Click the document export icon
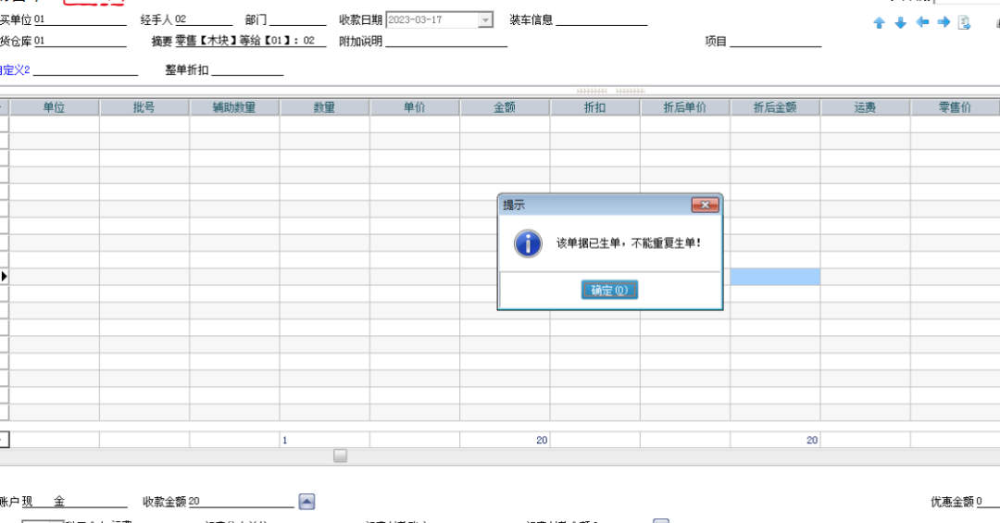Viewport: 1000px width, 523px height. [x=964, y=23]
